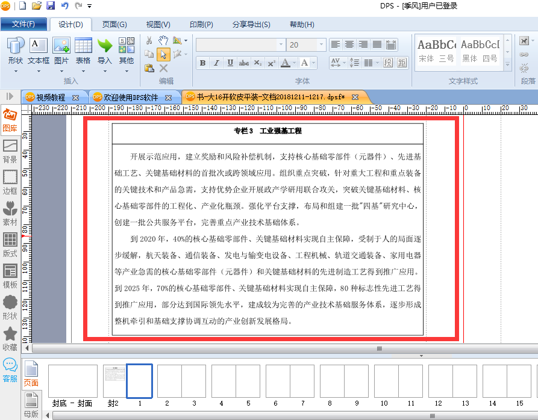This screenshot has width=538, height=420.
Task: Expand the font size 20 dropdown
Action: click(321, 45)
